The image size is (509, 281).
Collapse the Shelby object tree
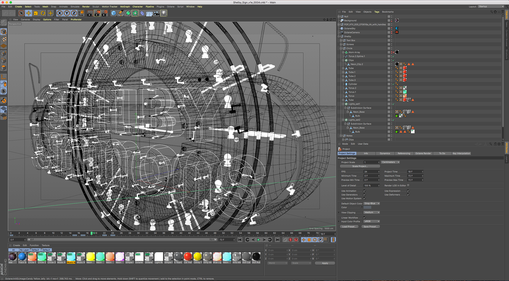coord(339,36)
